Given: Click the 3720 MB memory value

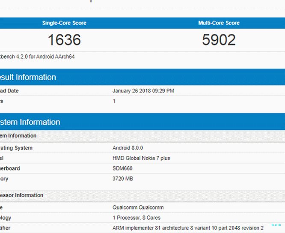Looking at the screenshot, I should [x=123, y=179].
